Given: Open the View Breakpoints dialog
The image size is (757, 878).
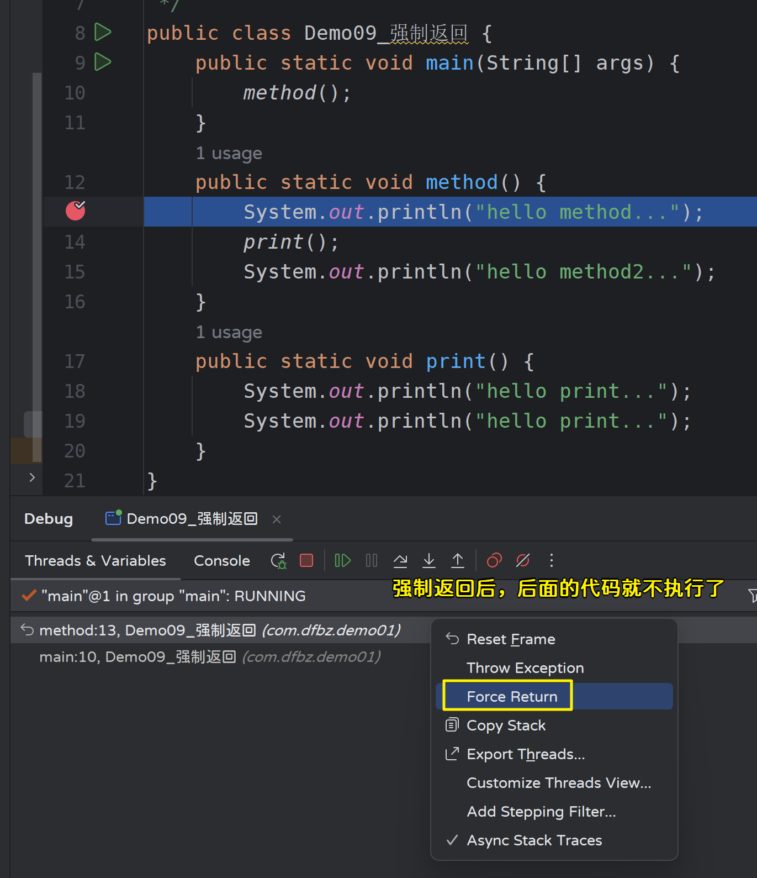Looking at the screenshot, I should (x=494, y=561).
